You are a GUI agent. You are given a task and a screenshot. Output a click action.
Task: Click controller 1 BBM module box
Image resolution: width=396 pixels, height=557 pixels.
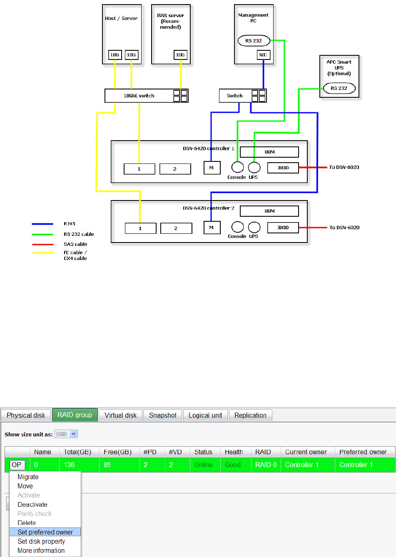click(x=269, y=152)
